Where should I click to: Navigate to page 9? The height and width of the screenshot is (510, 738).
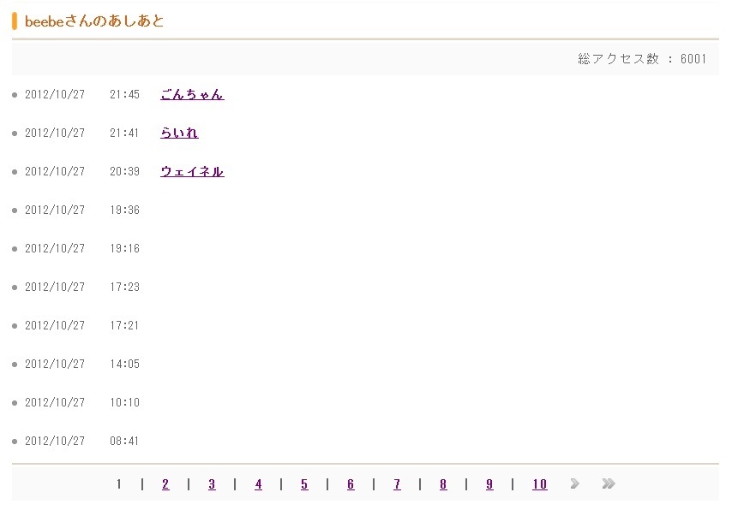489,485
